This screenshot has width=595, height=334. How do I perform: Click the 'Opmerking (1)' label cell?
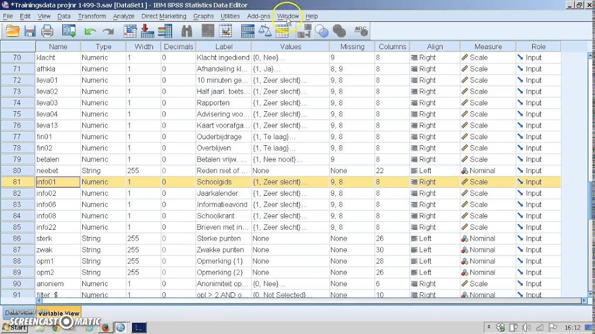point(224,261)
